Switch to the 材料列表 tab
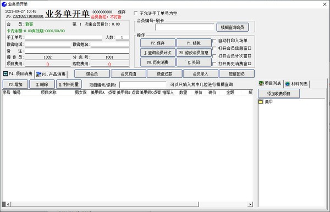 (296, 84)
